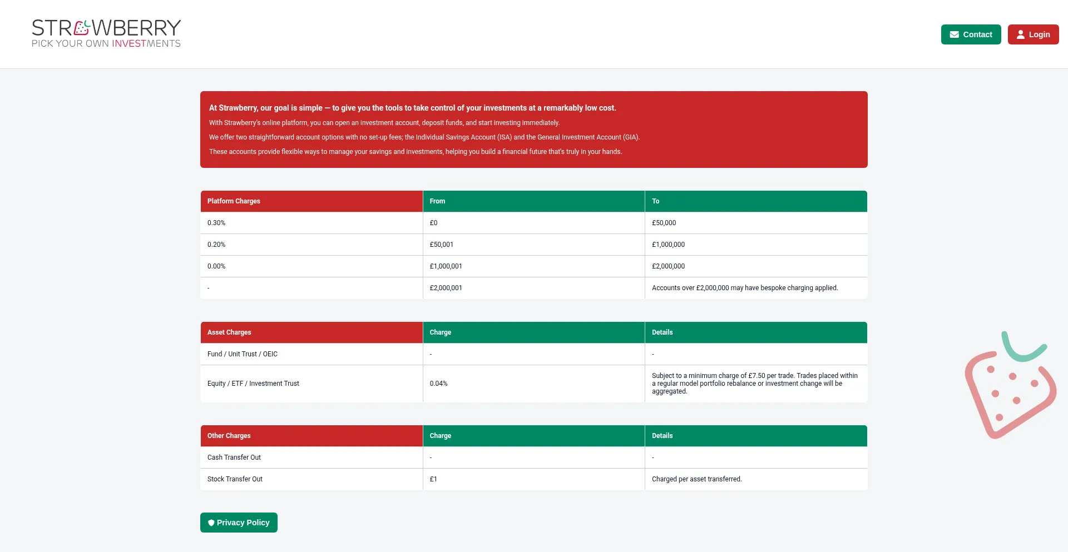
Task: Click the Strawberry logo in header
Action: [x=106, y=34]
